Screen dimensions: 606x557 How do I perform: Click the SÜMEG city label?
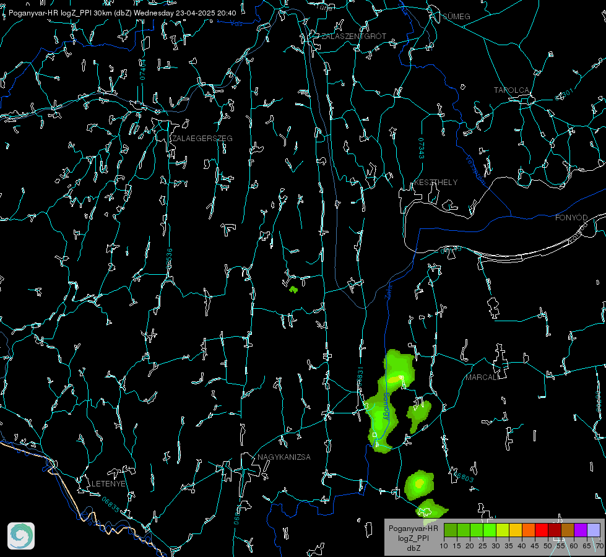[x=456, y=17]
